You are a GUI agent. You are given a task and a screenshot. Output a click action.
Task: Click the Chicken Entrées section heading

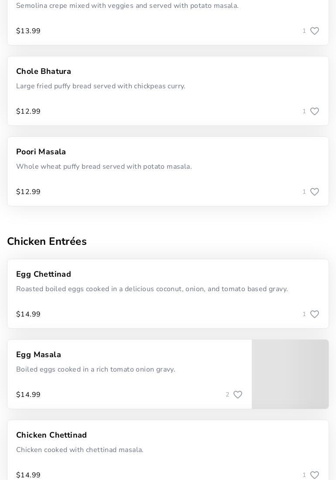47,241
